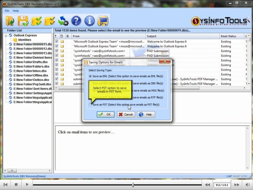The image size is (253, 190).
Task: Click the document column header icon
Action: 62,36
